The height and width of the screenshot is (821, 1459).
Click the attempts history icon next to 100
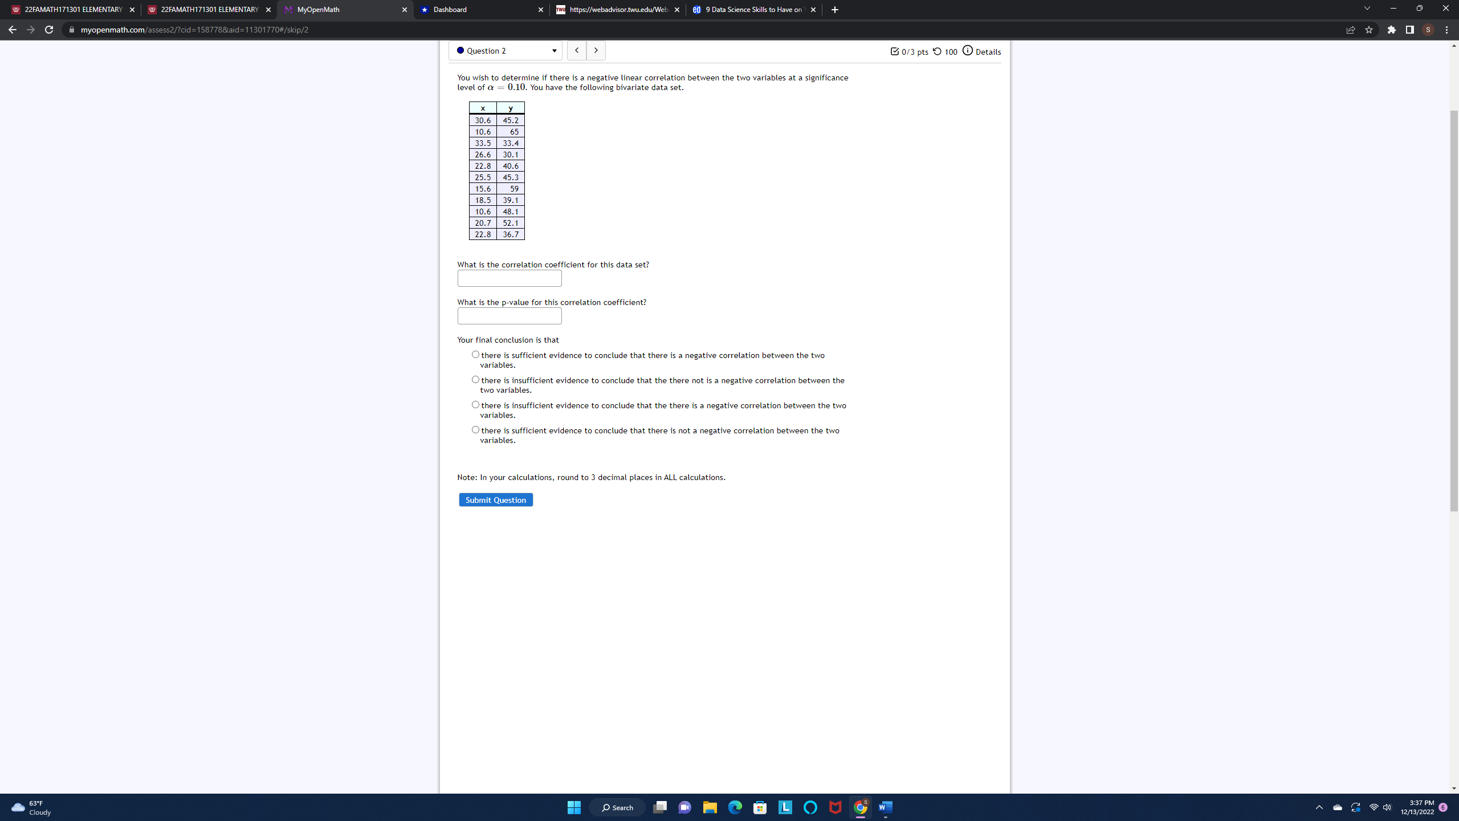point(936,51)
